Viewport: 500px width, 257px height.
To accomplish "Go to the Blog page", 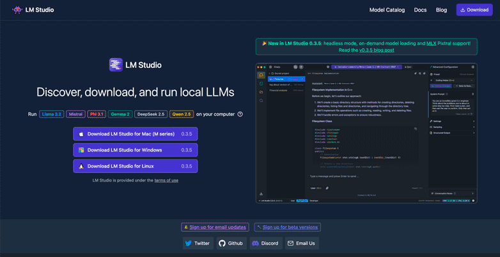I will (x=441, y=10).
